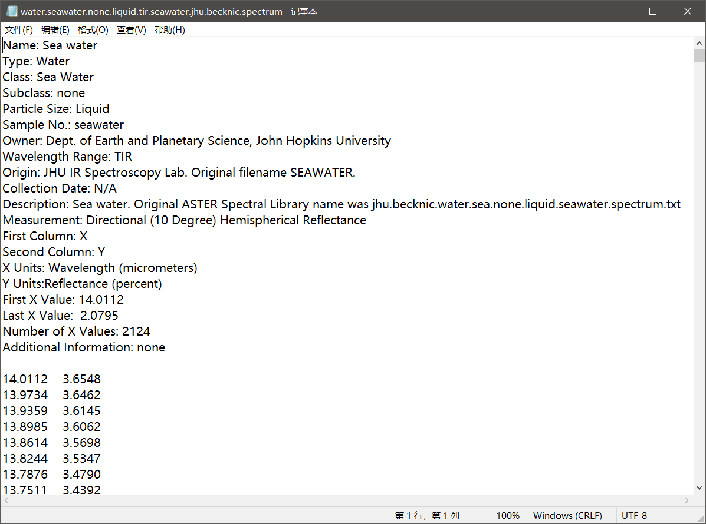Click the line 'Wavelength Range: TIR'
Image resolution: width=706 pixels, height=524 pixels.
(67, 157)
